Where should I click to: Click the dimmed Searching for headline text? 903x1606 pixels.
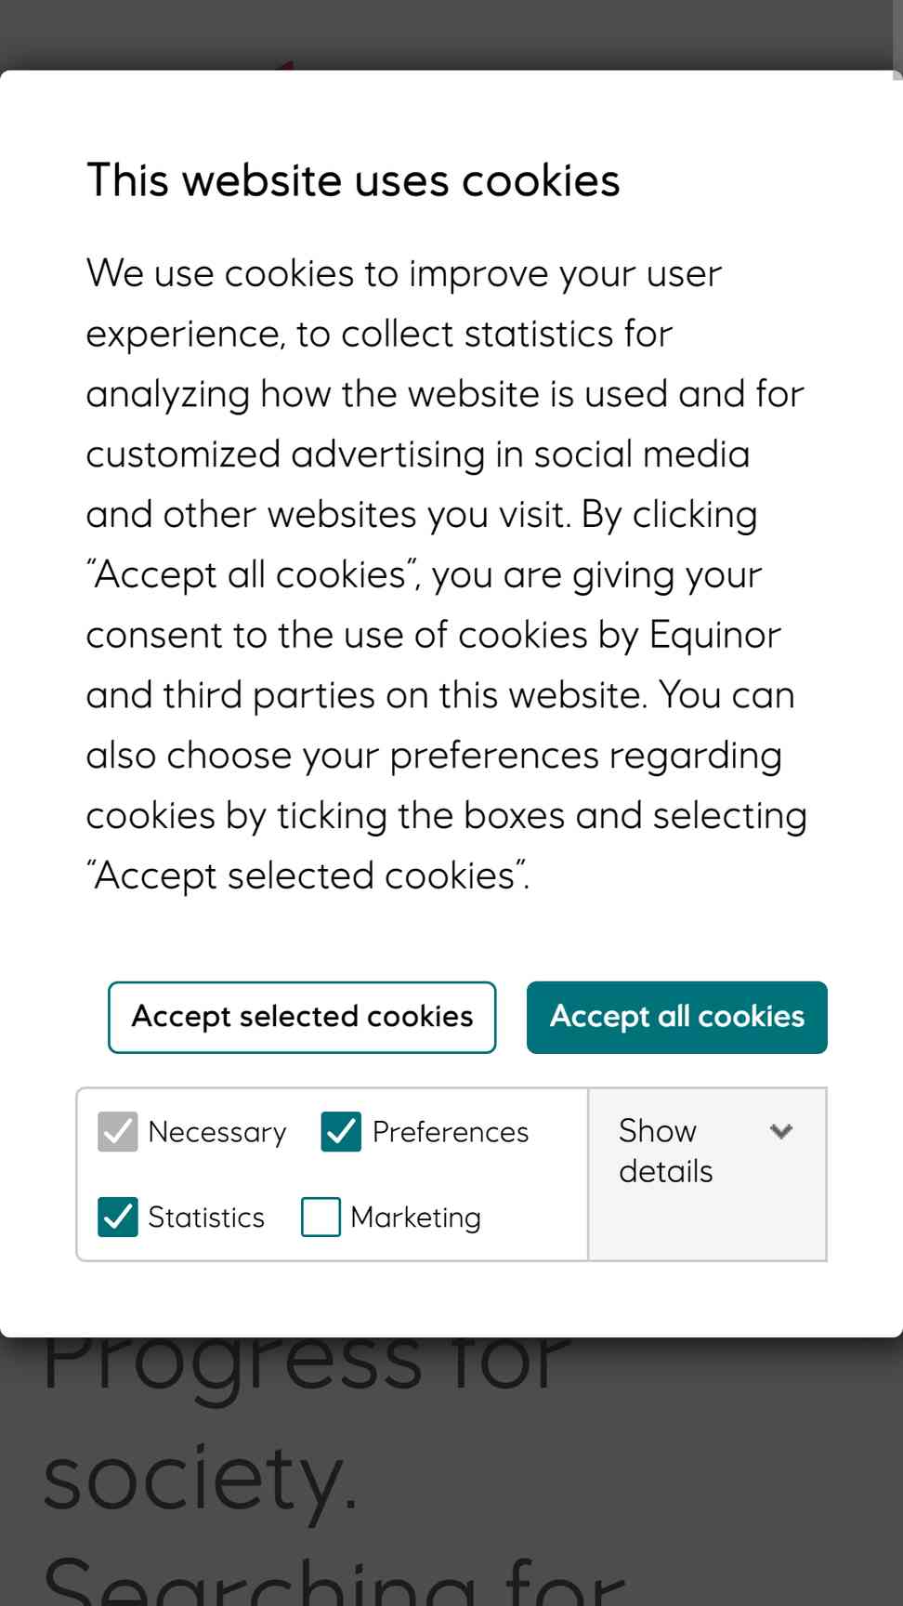click(x=334, y=1580)
